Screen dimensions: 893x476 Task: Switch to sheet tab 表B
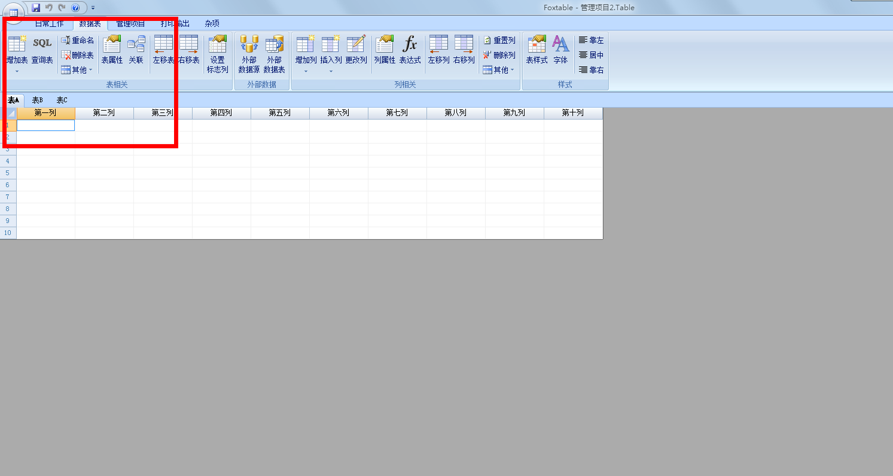coord(37,100)
